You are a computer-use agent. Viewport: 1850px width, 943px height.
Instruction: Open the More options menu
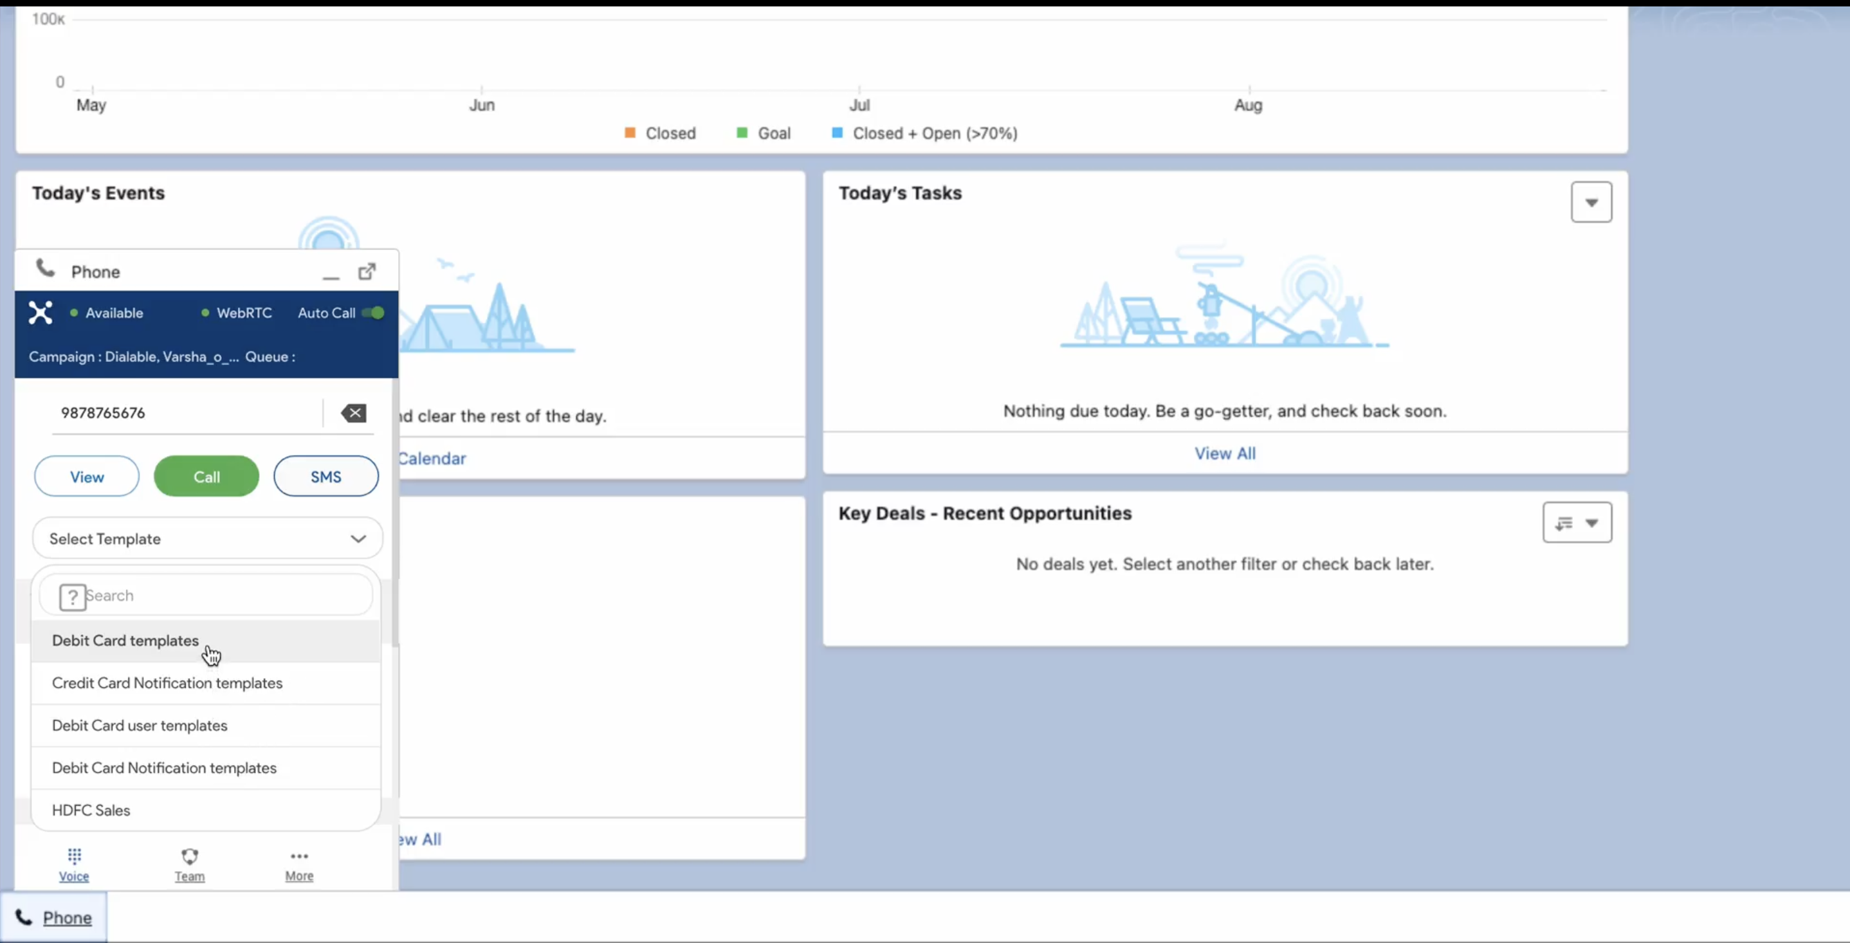(298, 864)
